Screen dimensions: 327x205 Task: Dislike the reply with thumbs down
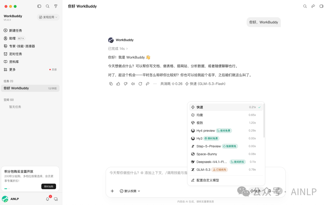[126, 84]
